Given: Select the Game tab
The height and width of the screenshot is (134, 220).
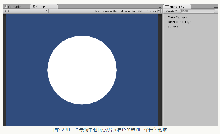Looking at the screenshot, I should pyautogui.click(x=44, y=6).
